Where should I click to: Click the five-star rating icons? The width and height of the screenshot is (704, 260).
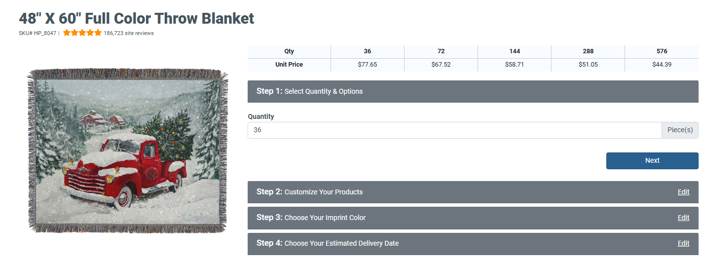[82, 33]
